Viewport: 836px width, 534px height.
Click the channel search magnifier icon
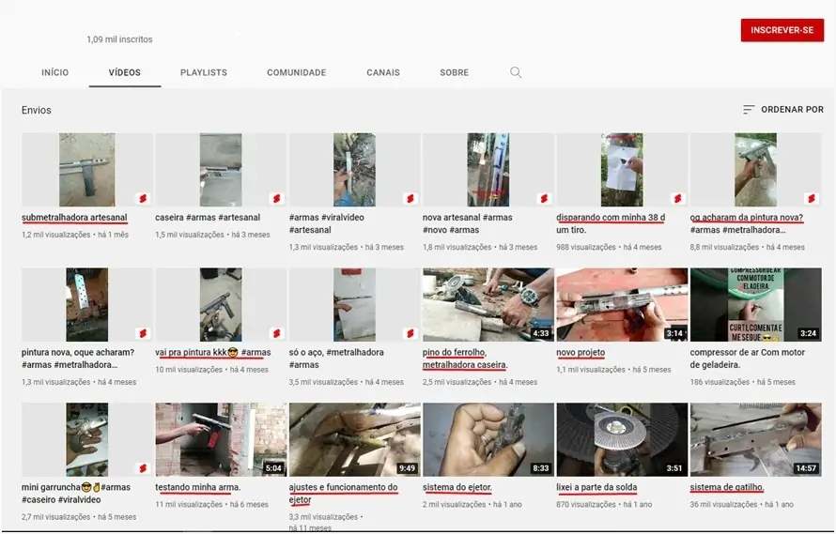(516, 72)
